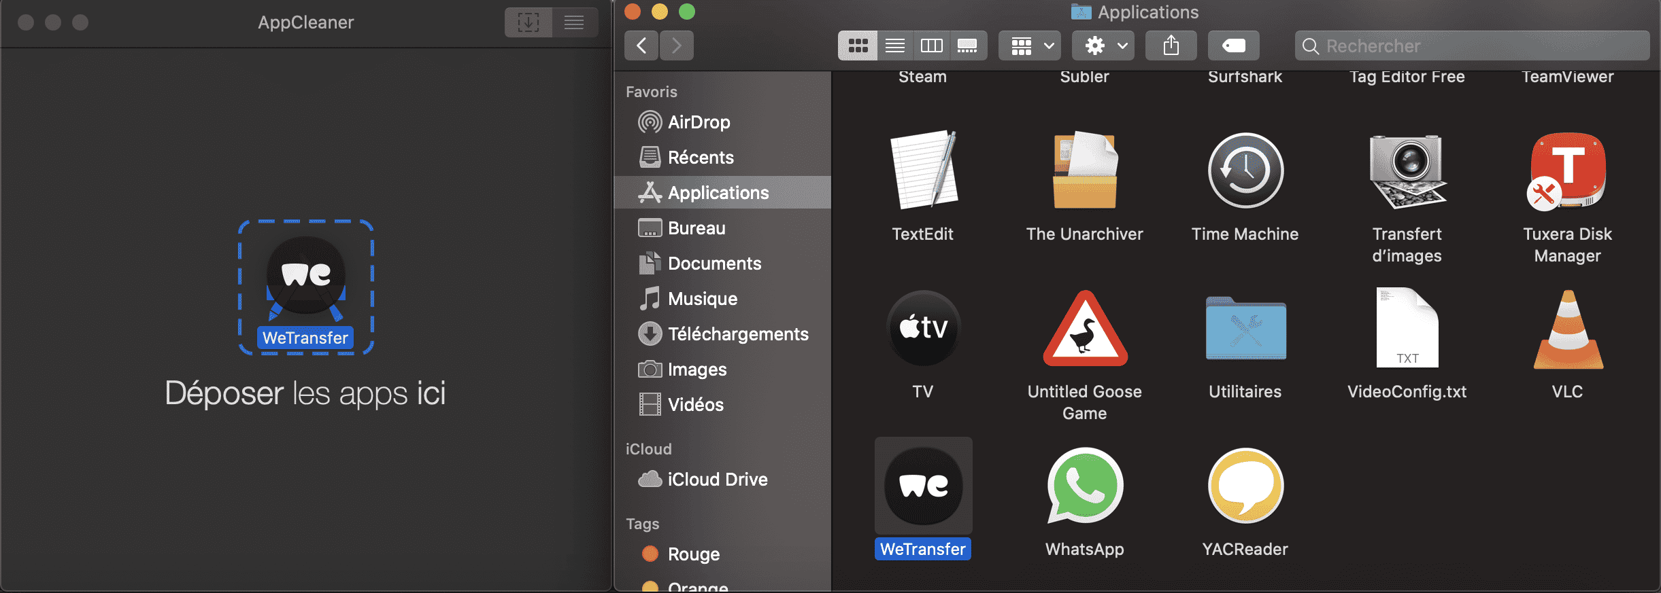
Task: Select the VideoConfig.txt file icon
Action: 1407,327
